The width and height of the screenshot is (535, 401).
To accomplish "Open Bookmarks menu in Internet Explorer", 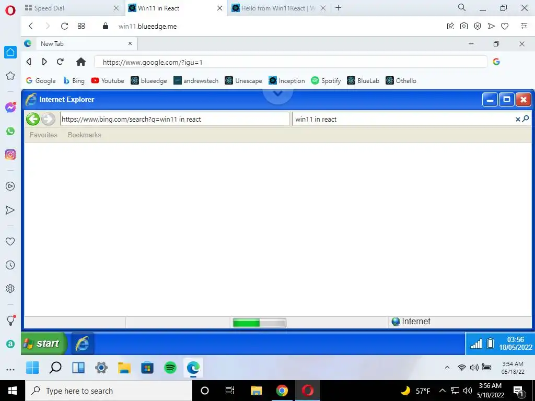I will tap(84, 135).
